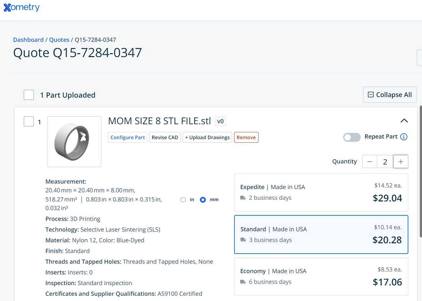This screenshot has width=422, height=301.
Task: Increase quantity with plus button
Action: (x=401, y=162)
